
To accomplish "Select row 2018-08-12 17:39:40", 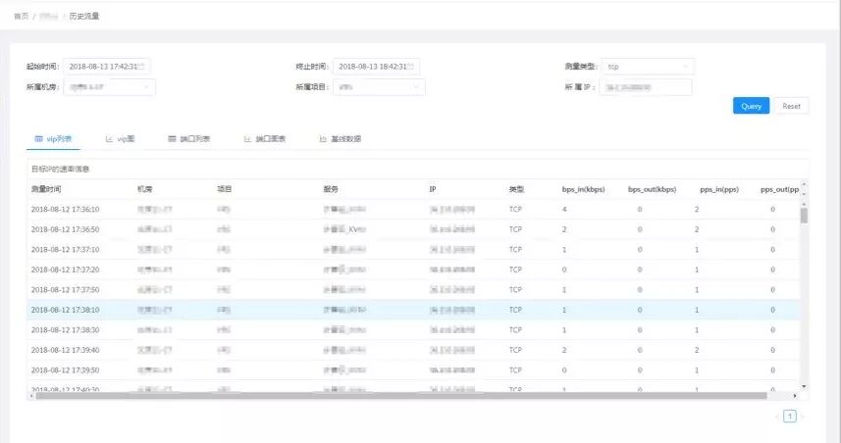I will tap(413, 350).
